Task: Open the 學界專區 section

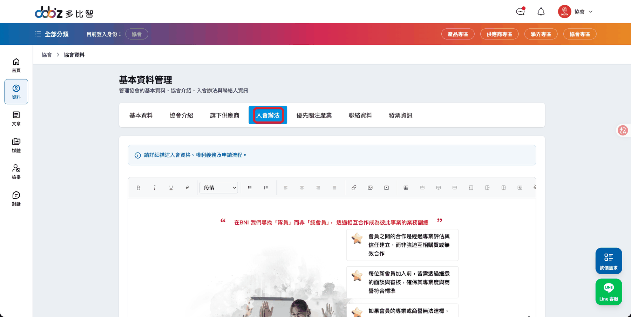Action: [541, 34]
